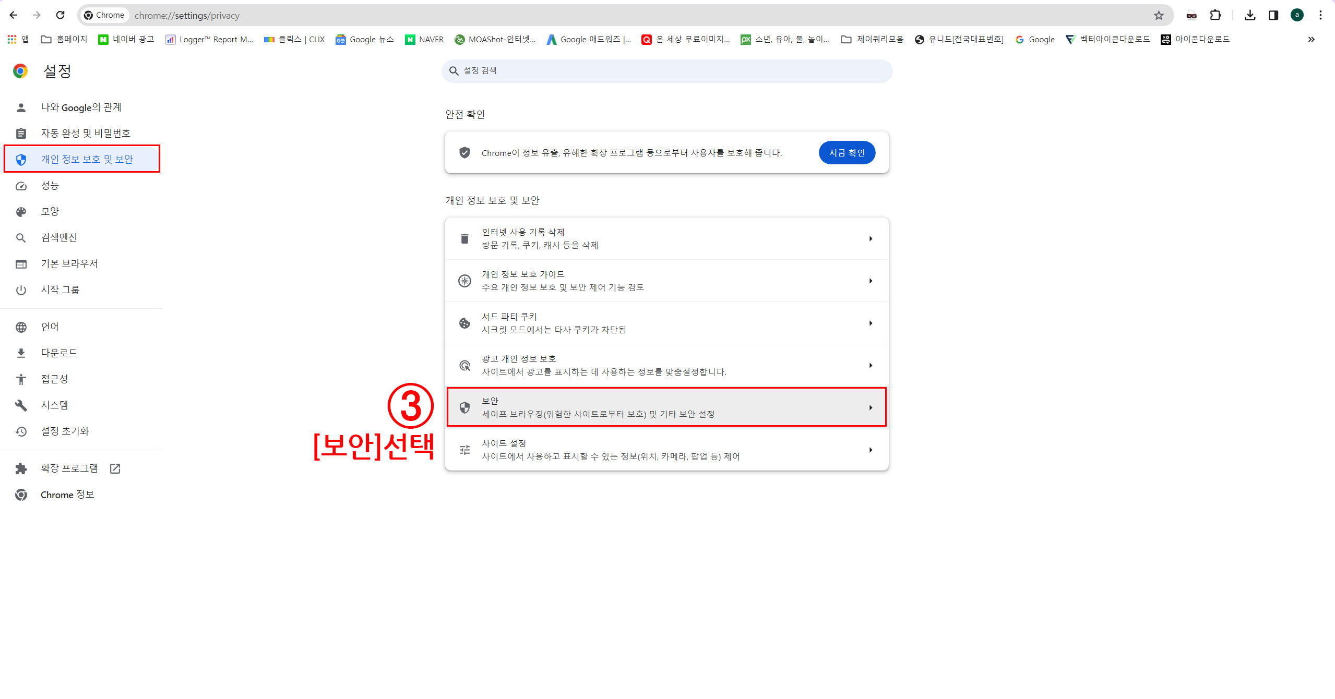The image size is (1335, 699).
Task: Click the 언어 globe icon
Action: coord(21,327)
